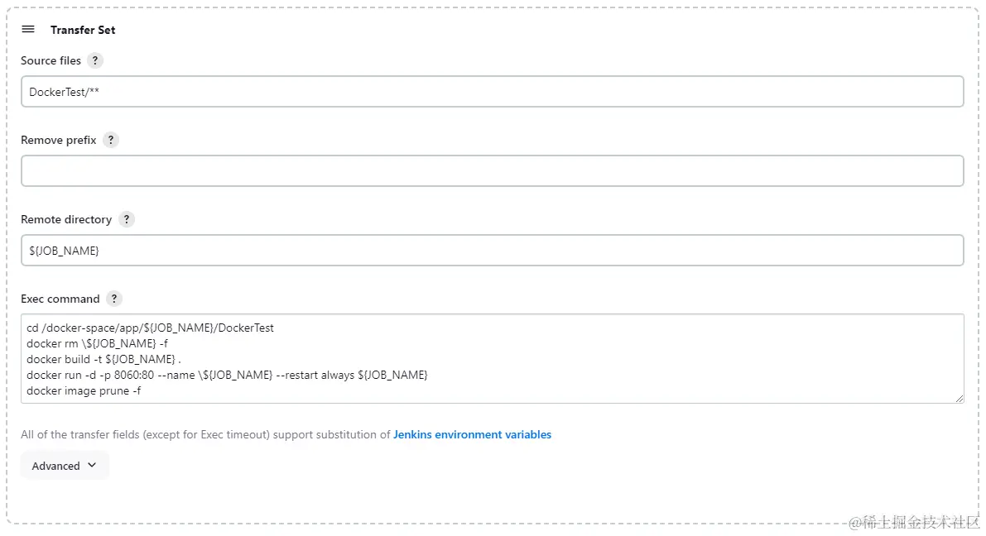Image resolution: width=986 pixels, height=536 pixels.
Task: Click the chevron arrow on Advanced
Action: pos(92,466)
